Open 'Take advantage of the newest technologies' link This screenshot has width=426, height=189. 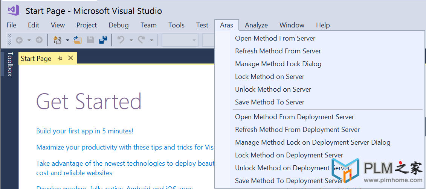click(x=125, y=168)
